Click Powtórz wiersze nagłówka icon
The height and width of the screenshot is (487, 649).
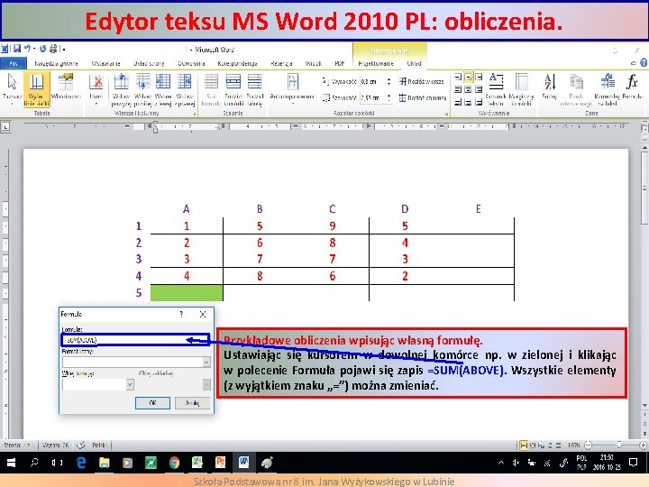point(576,81)
